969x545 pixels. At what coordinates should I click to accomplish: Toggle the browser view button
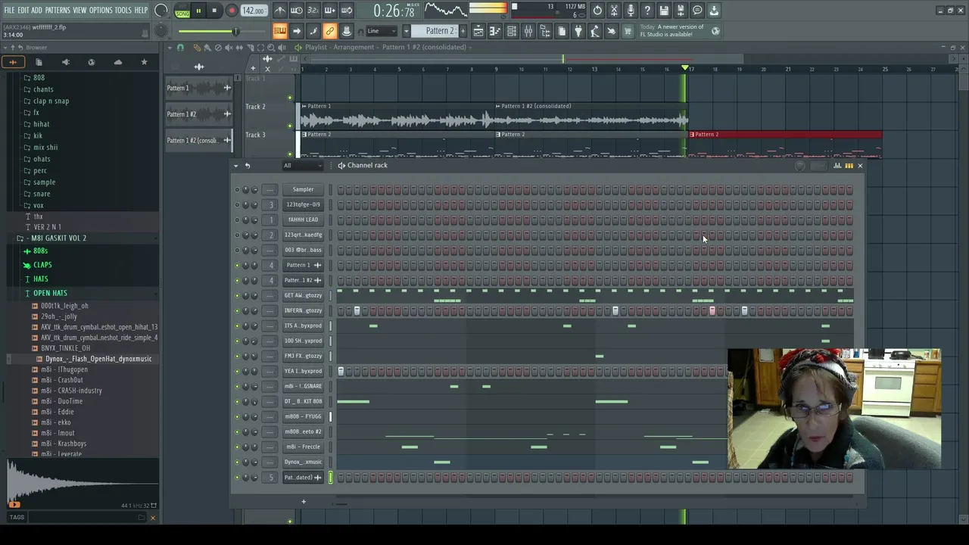tap(545, 31)
